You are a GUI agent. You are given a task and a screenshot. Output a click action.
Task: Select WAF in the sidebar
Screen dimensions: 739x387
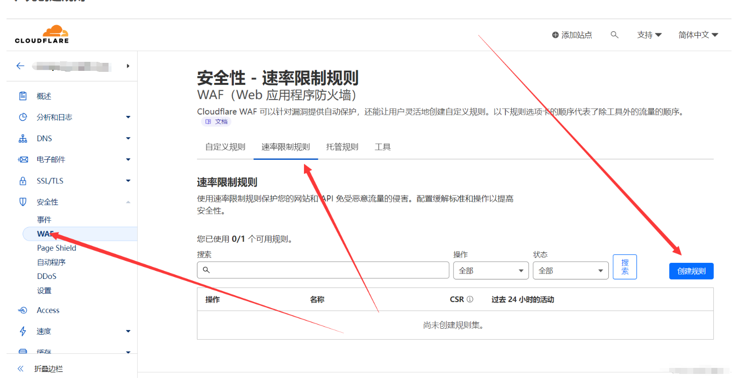pos(80,234)
